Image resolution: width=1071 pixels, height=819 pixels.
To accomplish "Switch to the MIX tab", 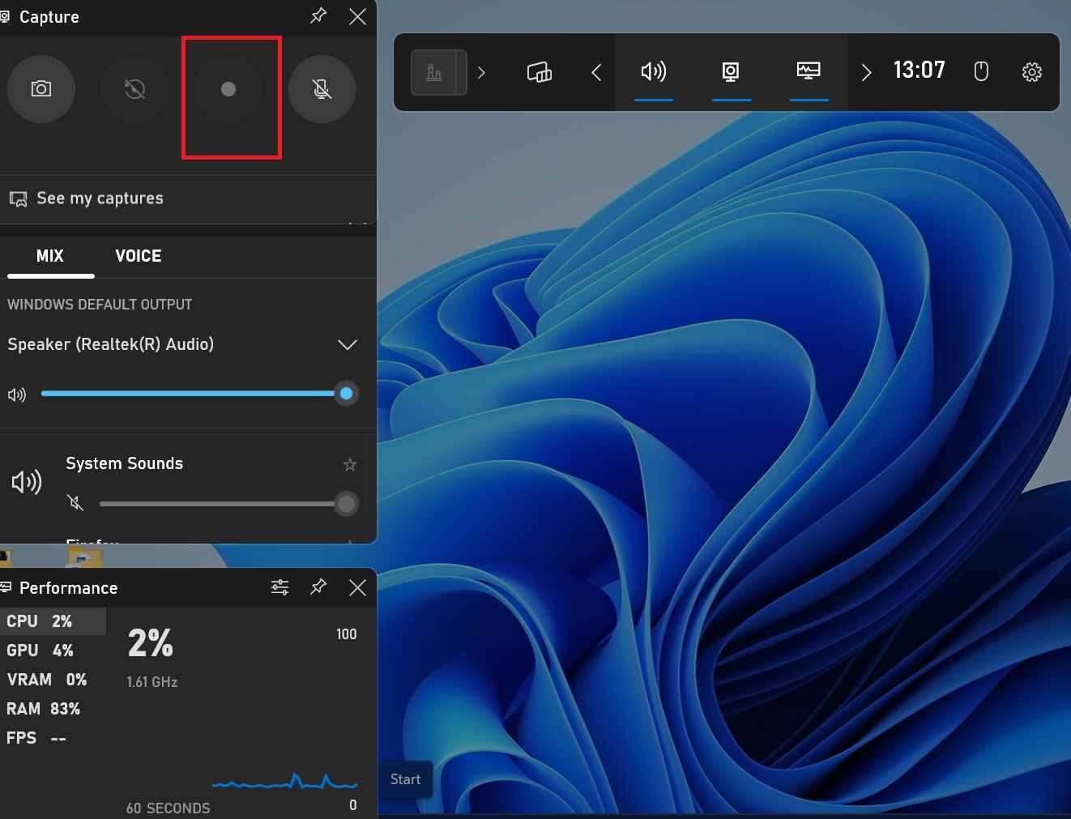I will click(50, 256).
